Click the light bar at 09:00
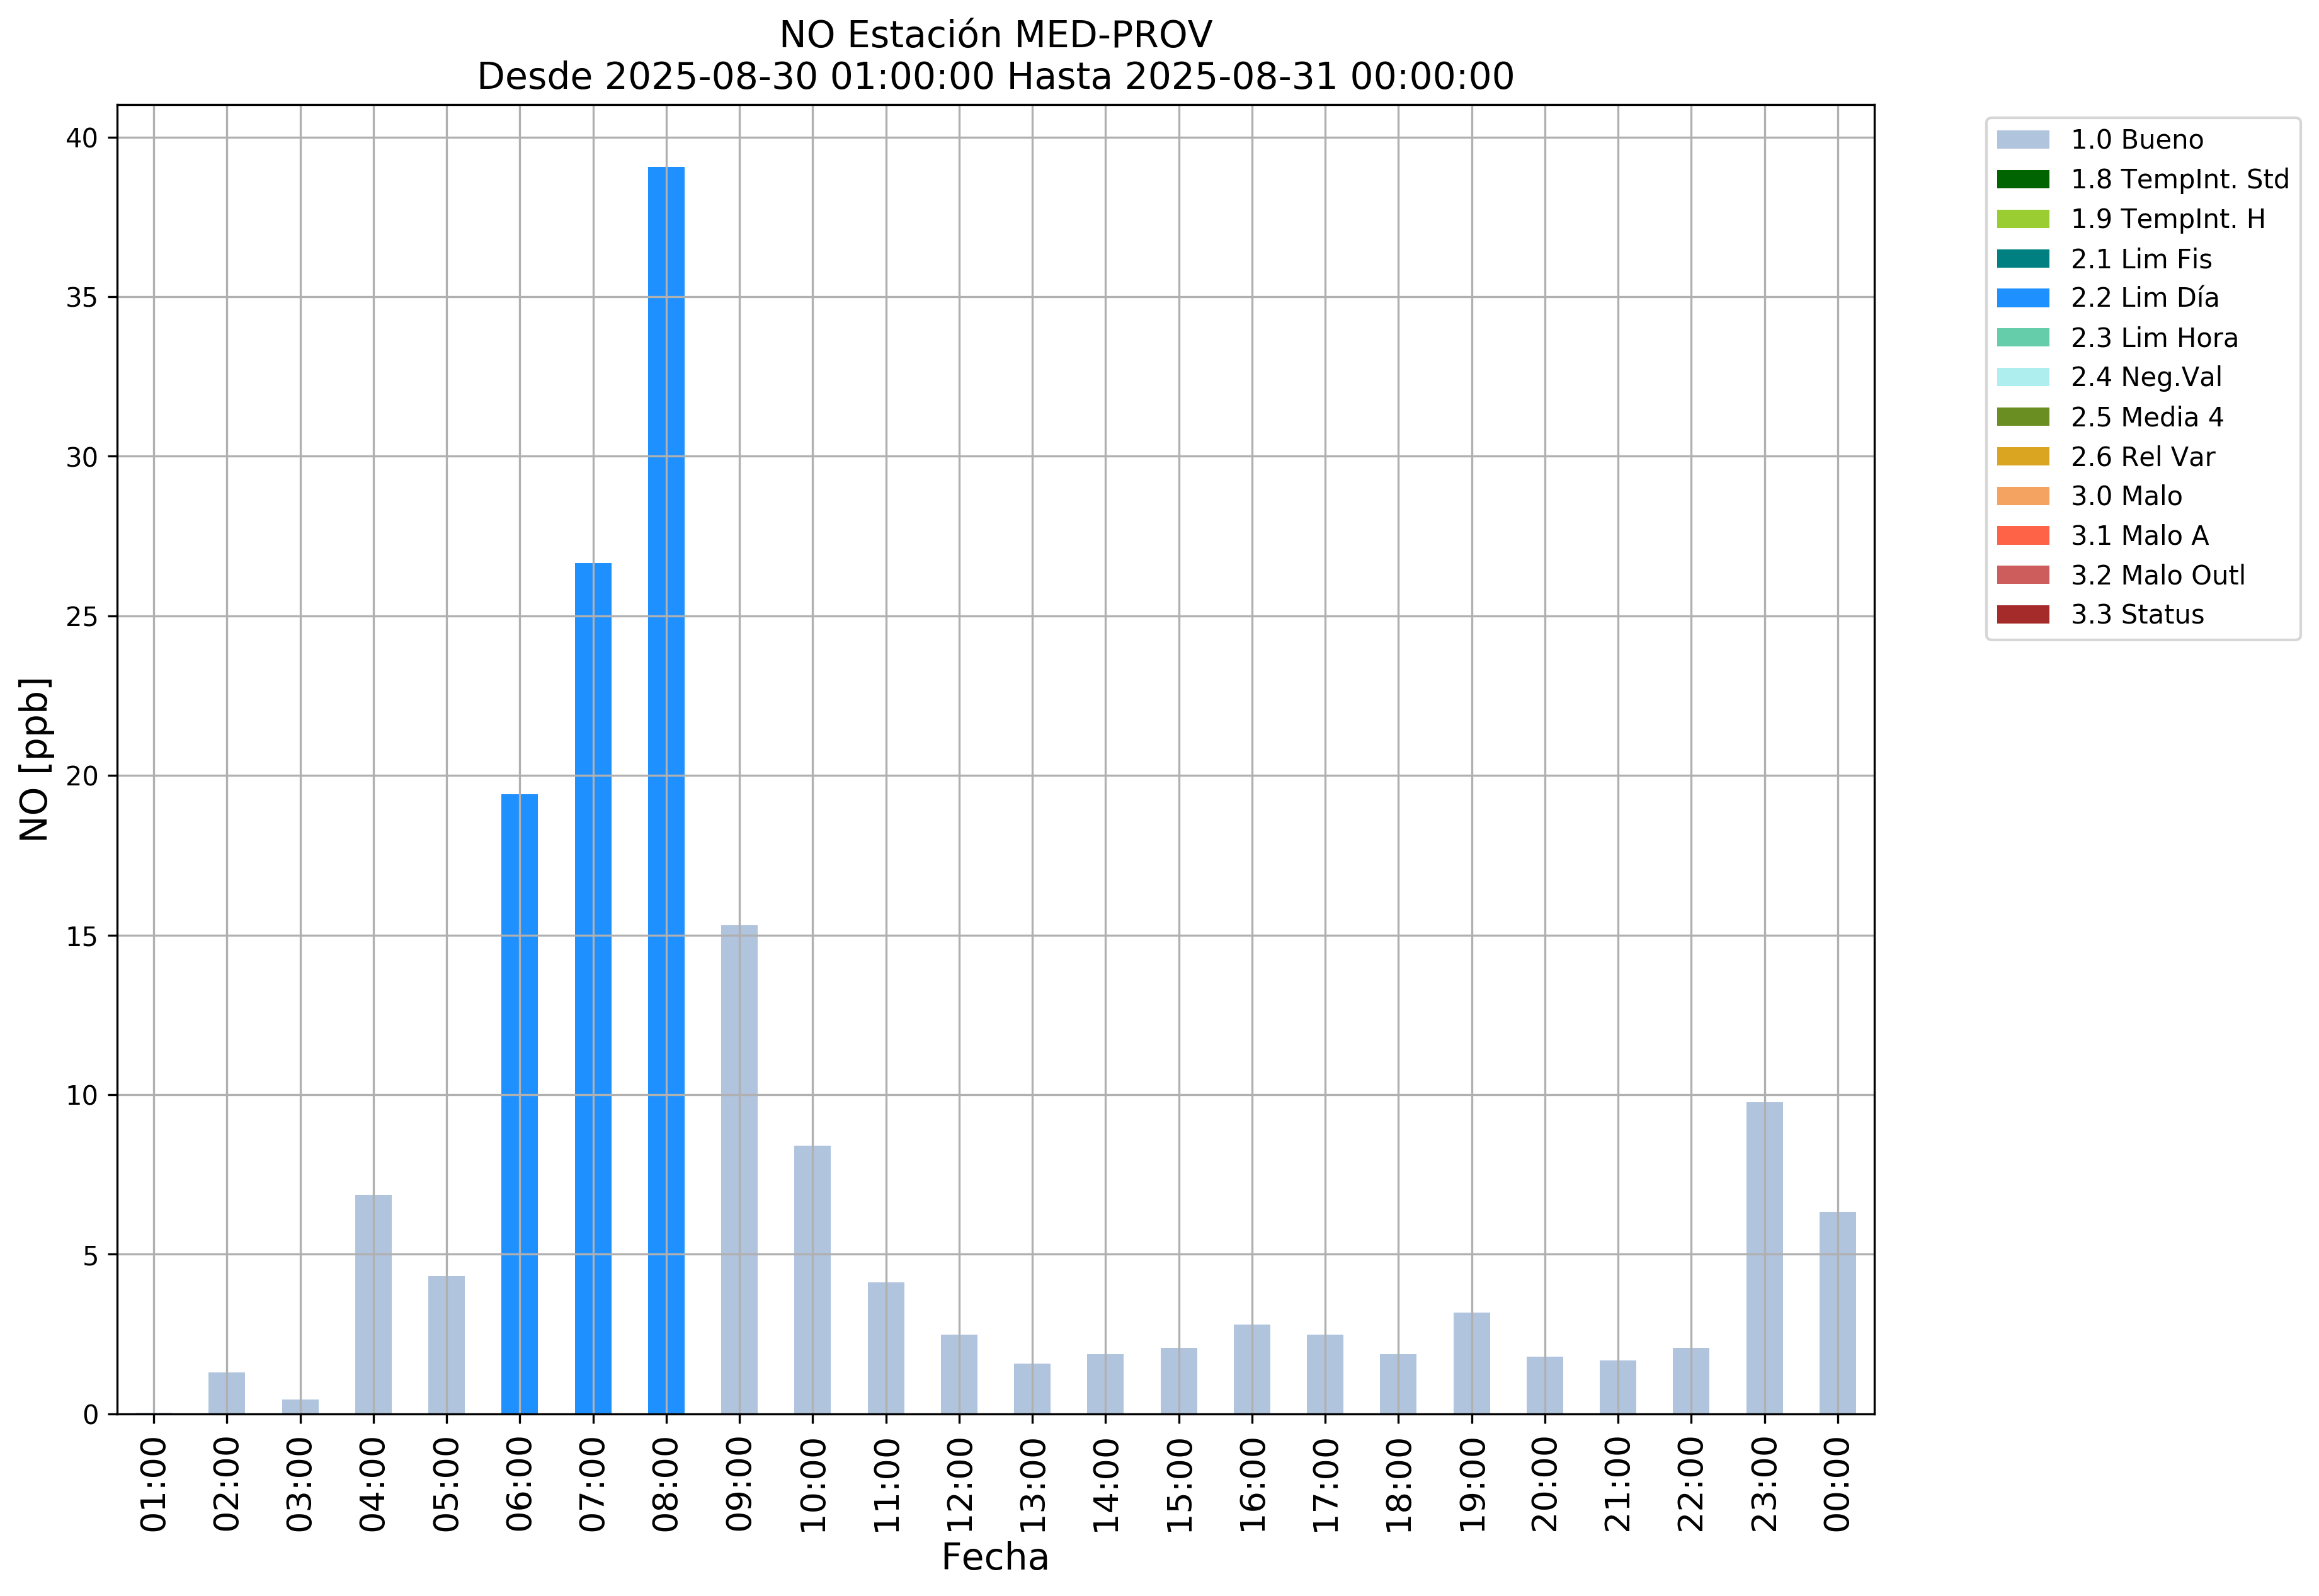 click(739, 1170)
